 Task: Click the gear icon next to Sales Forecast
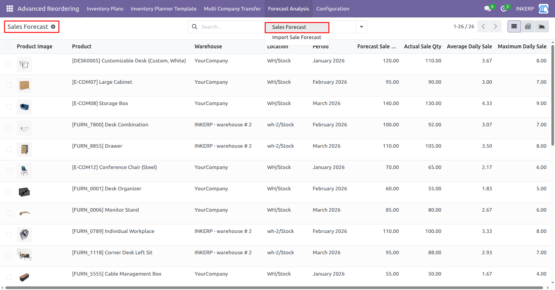(53, 27)
